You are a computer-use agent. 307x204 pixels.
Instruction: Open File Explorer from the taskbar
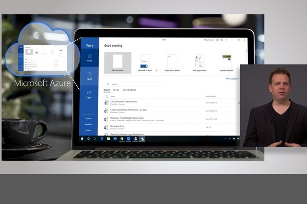(108, 139)
